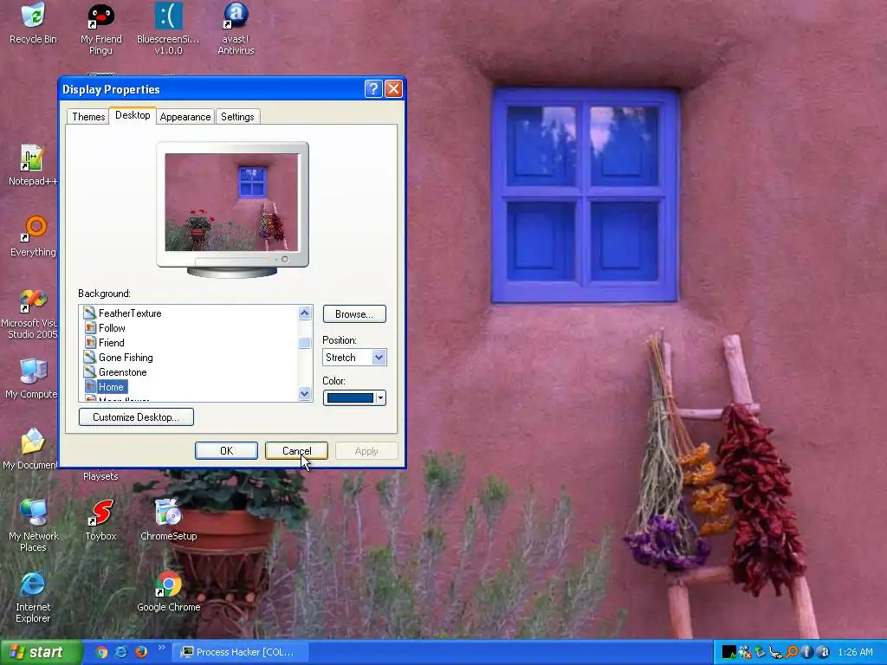887x665 pixels.
Task: Switch to the Themes tab
Action: pos(88,117)
